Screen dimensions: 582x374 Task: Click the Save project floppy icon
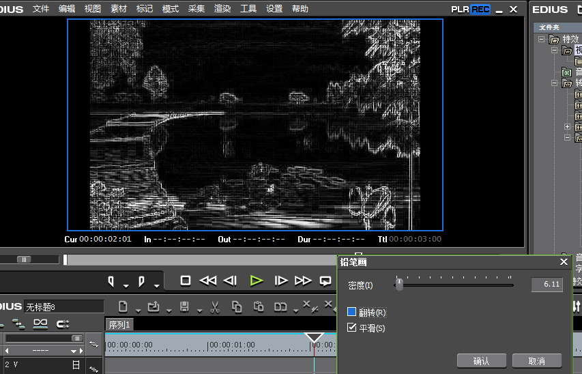(x=184, y=307)
